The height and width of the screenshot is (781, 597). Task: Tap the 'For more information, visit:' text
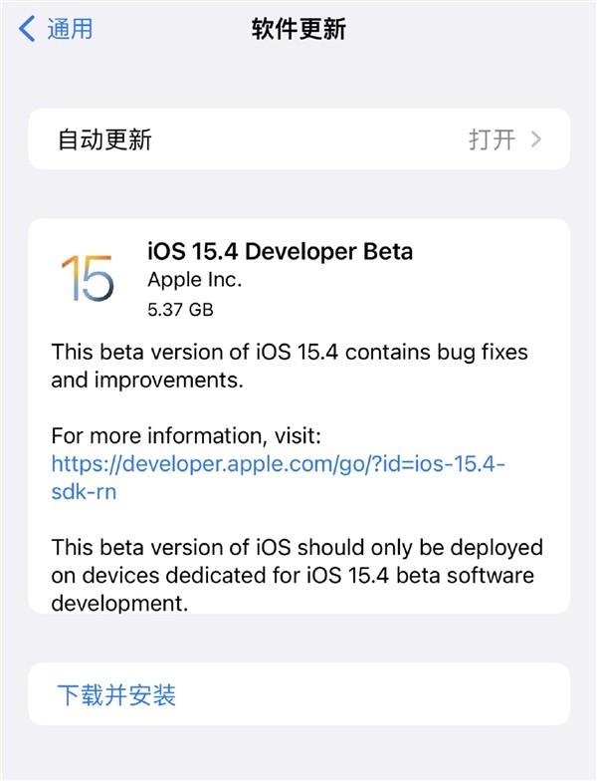(186, 436)
